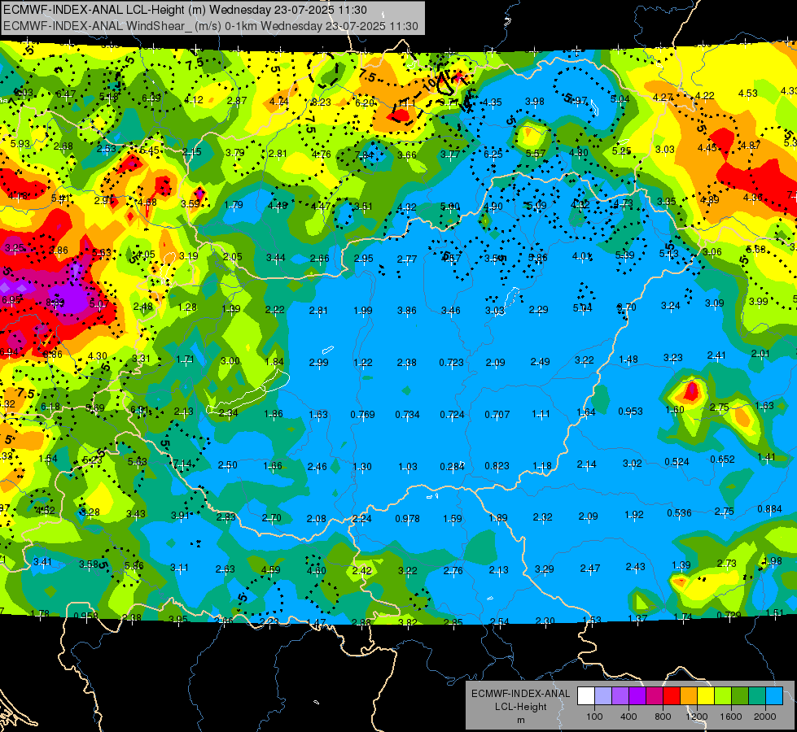Click the wind shear value '0.524'
Viewport: 797px width, 732px height.
point(677,462)
